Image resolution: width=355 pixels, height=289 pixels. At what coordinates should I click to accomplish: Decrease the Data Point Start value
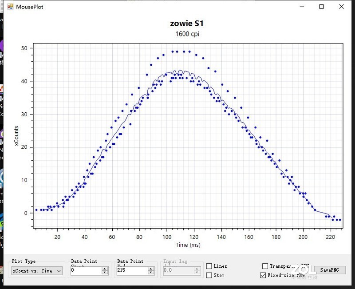point(105,273)
